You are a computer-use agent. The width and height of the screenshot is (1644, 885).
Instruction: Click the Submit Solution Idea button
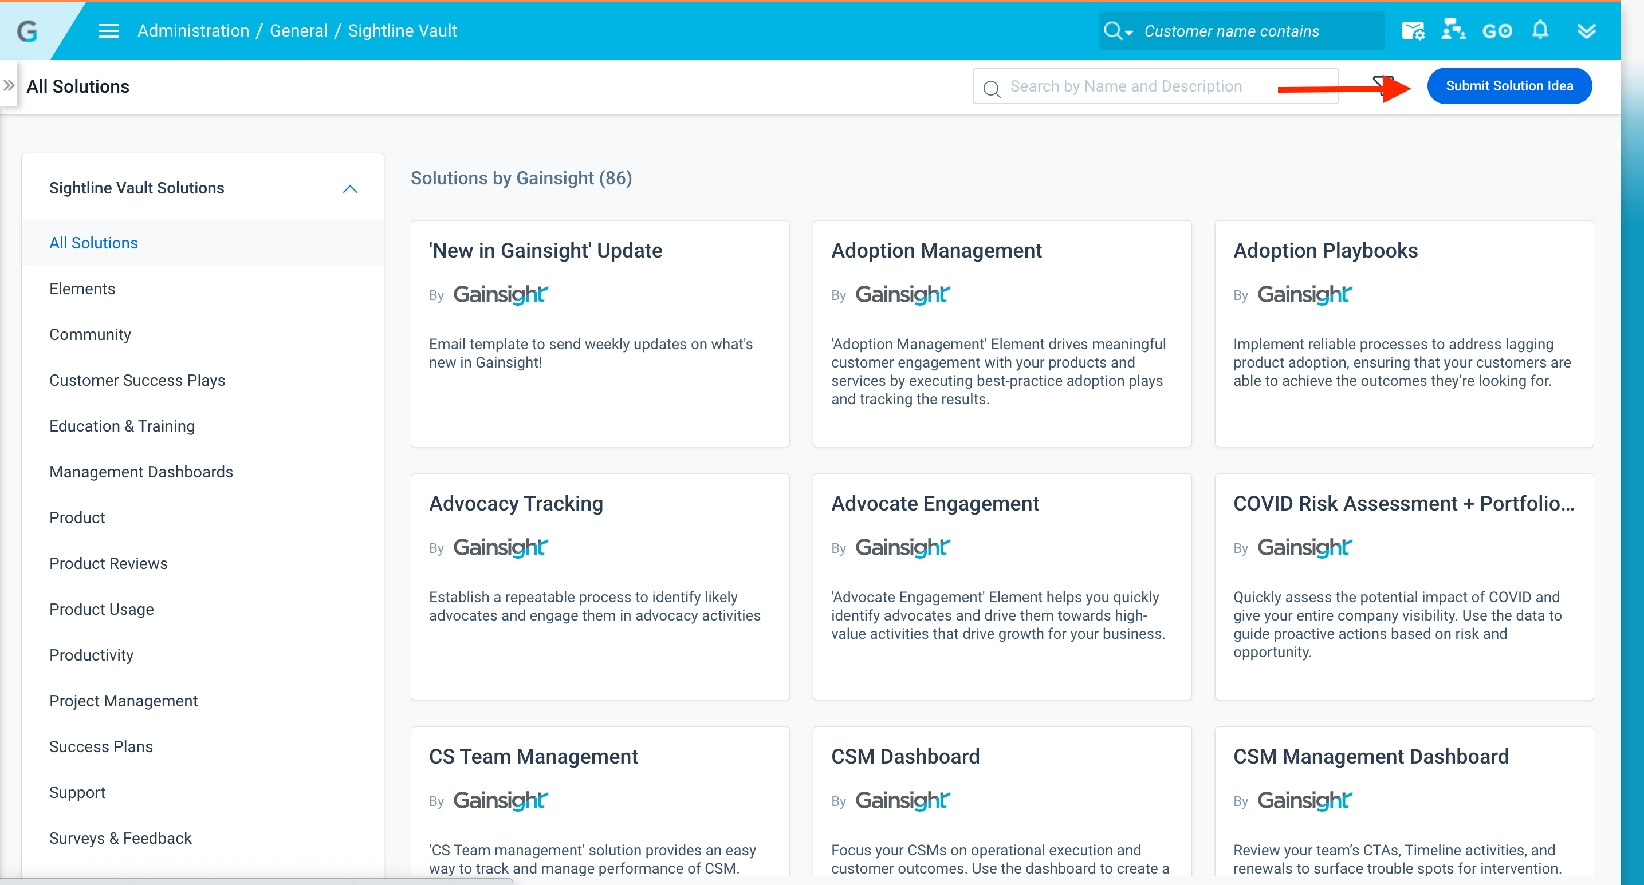tap(1509, 86)
